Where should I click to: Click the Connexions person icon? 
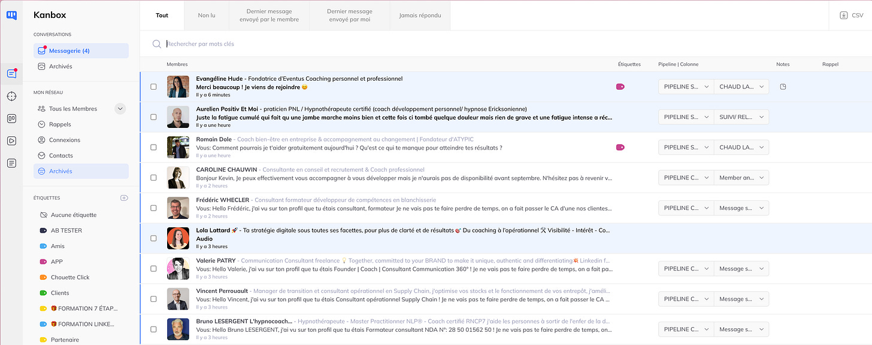[x=41, y=140]
